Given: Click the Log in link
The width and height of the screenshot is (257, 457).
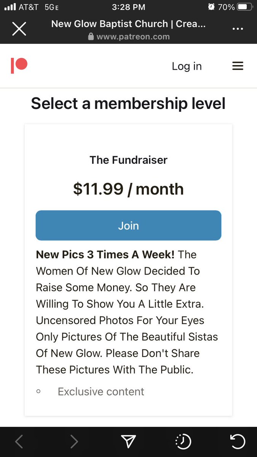Looking at the screenshot, I should (187, 66).
